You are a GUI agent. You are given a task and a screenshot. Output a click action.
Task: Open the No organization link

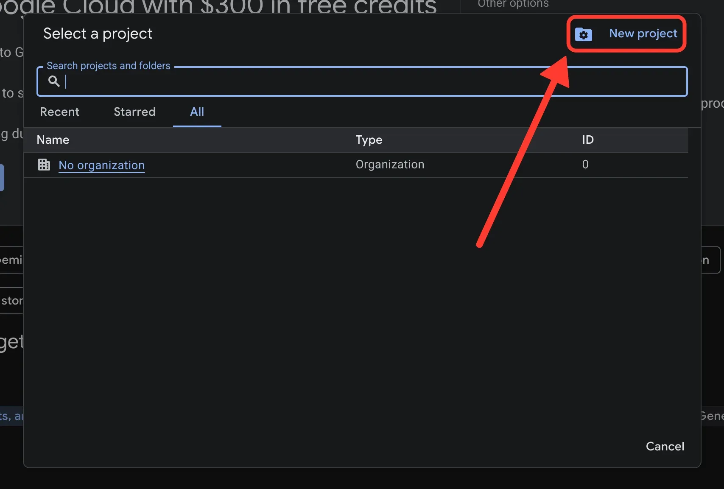[x=102, y=165]
